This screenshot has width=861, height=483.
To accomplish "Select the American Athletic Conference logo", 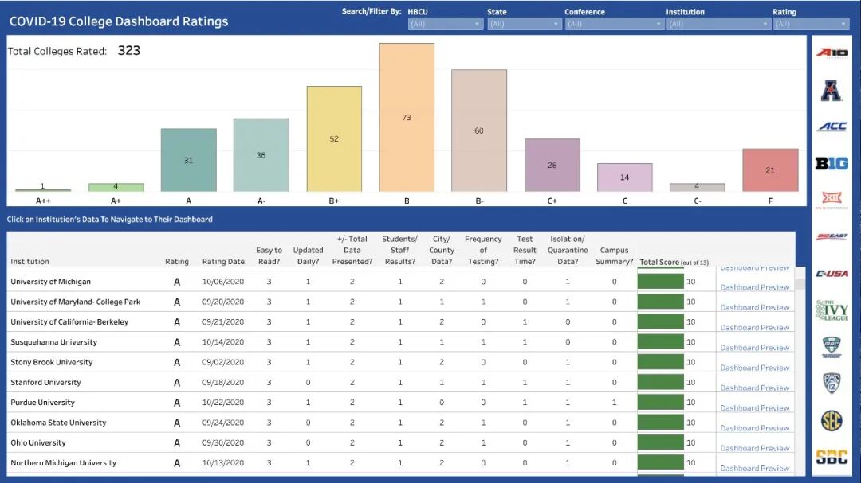I will [832, 91].
